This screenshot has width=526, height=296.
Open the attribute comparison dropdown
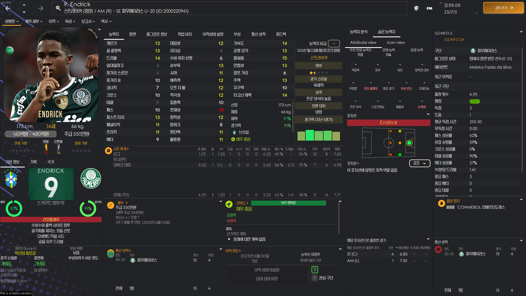click(334, 44)
